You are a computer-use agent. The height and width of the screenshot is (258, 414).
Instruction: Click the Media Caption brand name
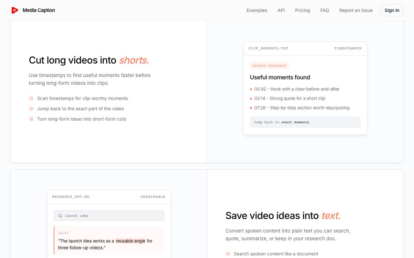pyautogui.click(x=39, y=10)
